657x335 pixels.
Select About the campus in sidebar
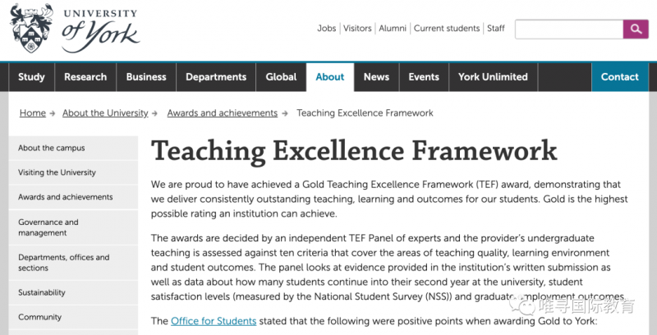[x=73, y=148]
